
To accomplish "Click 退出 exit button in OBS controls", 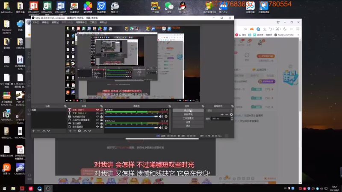I will 188,126.
